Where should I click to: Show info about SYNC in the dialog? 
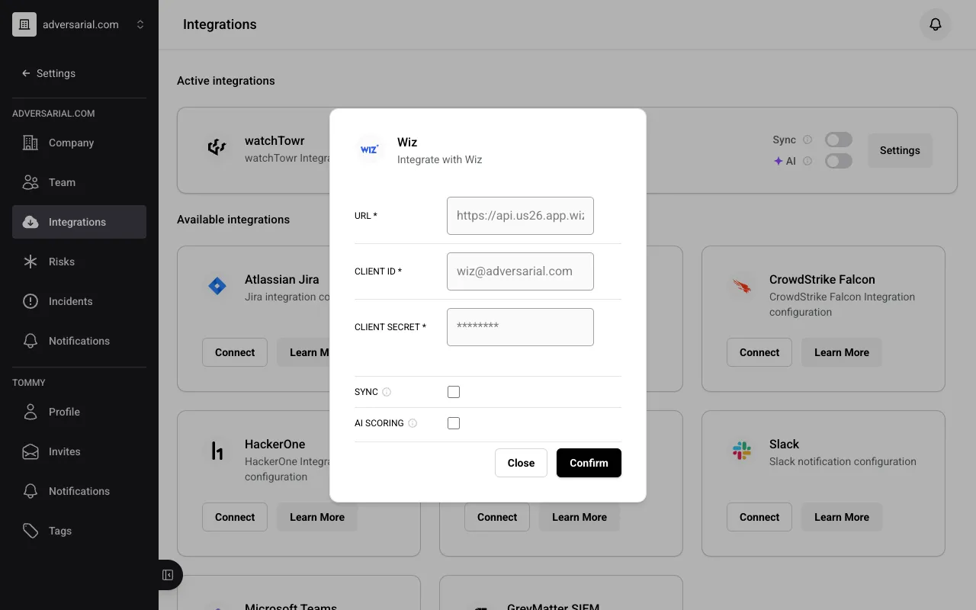point(387,392)
